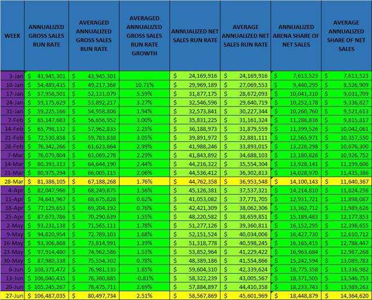Select the cell with 13,989,263

(346, 287)
